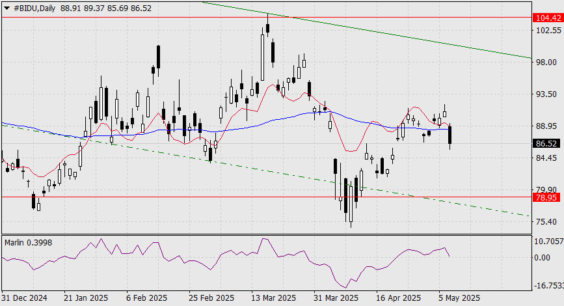Screen dimensions: 564x306
Task: Open the chart menu triangle beside #BIDU
Action: 7,8
